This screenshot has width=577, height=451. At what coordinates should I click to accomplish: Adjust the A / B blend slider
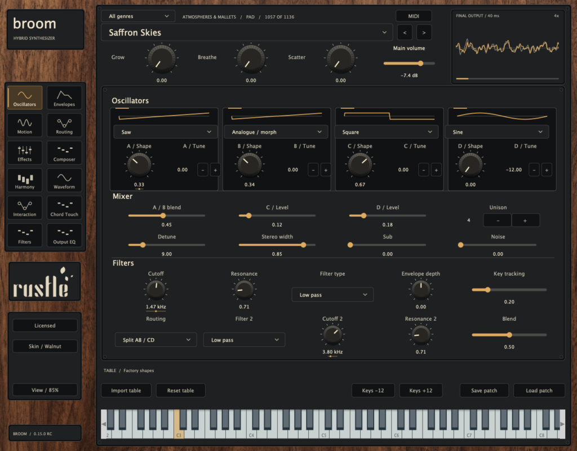167,215
